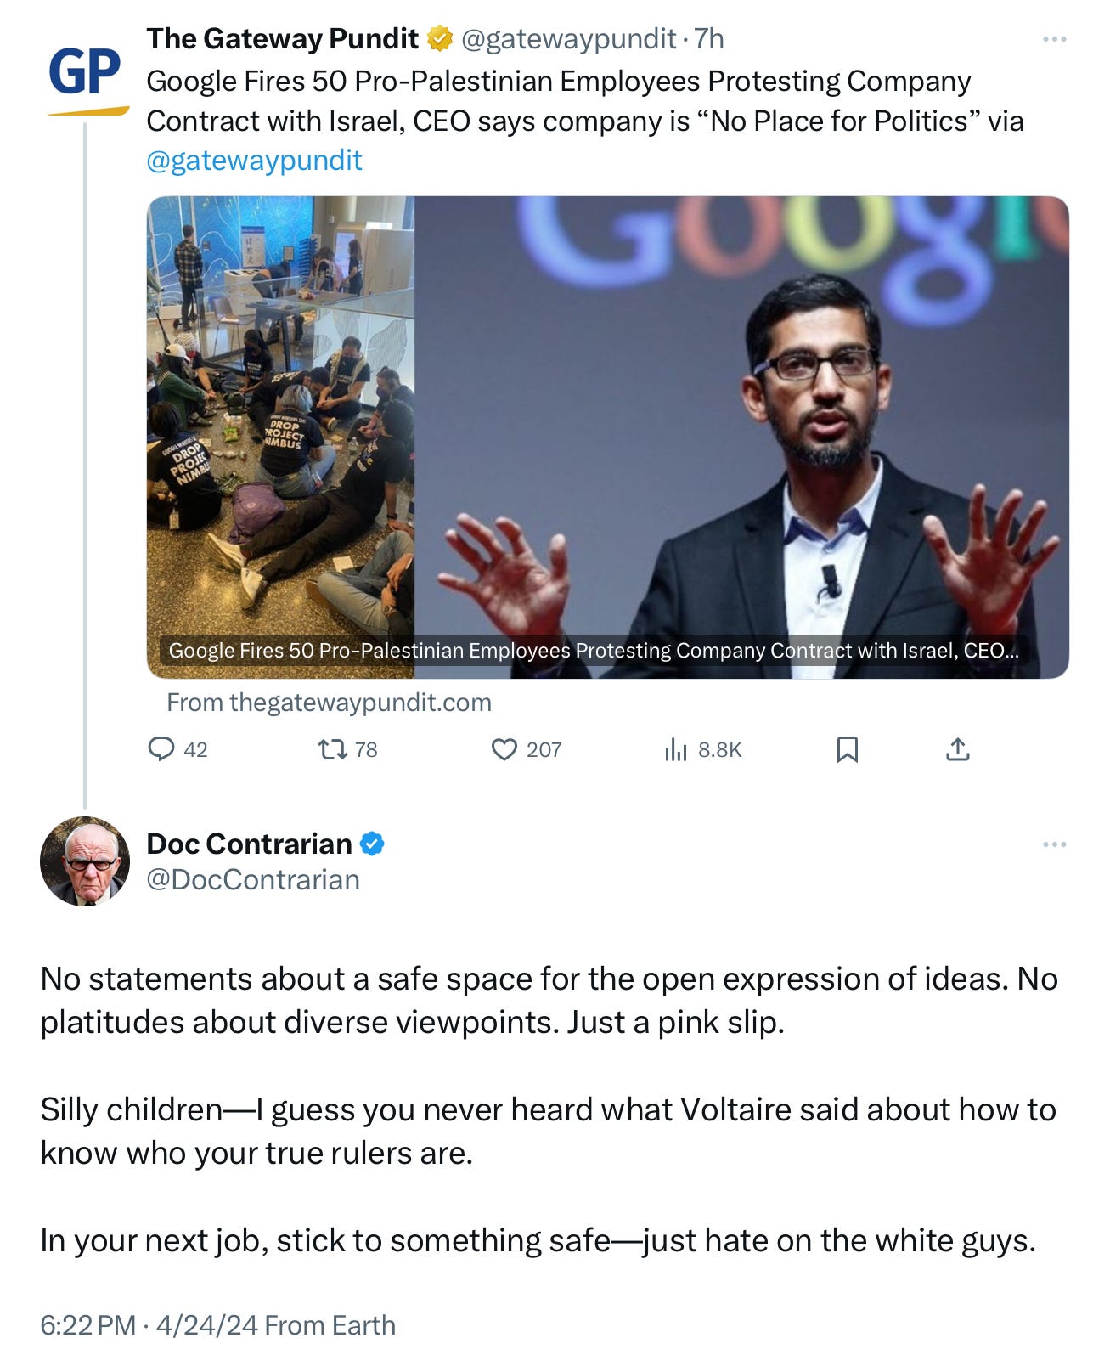
Task: Click the gold verified badge of Gateway Pundit
Action: tap(439, 39)
